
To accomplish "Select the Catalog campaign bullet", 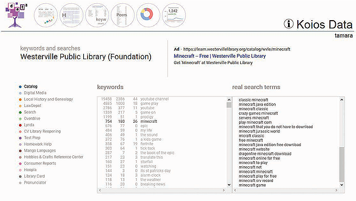I will (x=20, y=87).
